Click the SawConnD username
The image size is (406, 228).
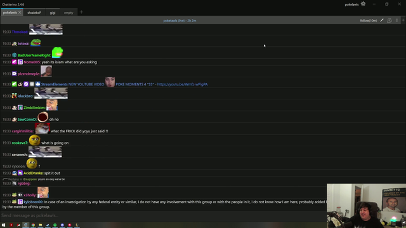pyautogui.click(x=27, y=120)
